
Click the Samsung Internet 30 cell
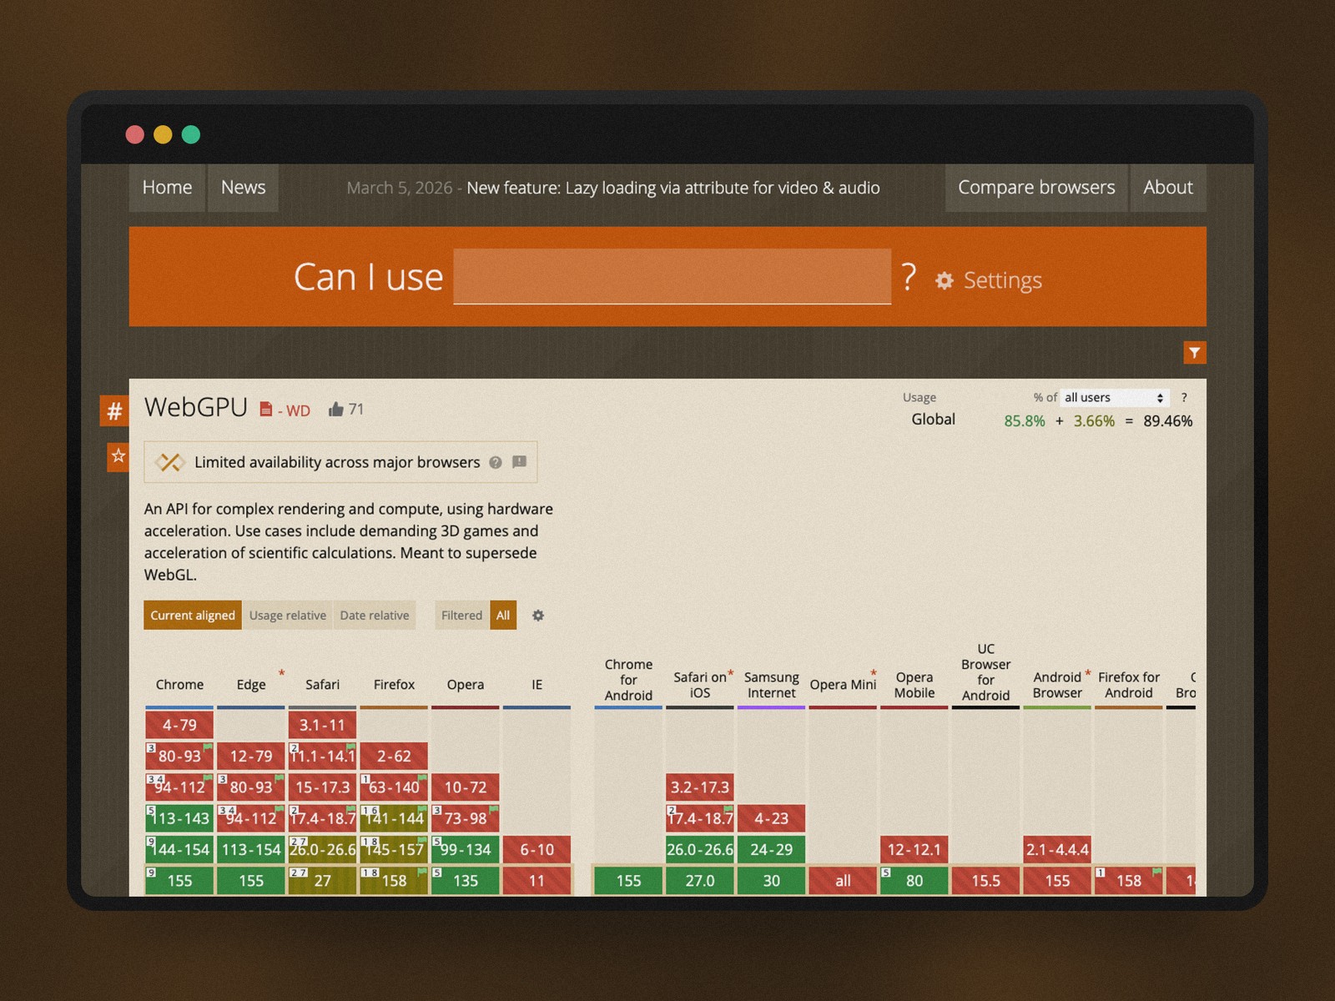pyautogui.click(x=772, y=880)
